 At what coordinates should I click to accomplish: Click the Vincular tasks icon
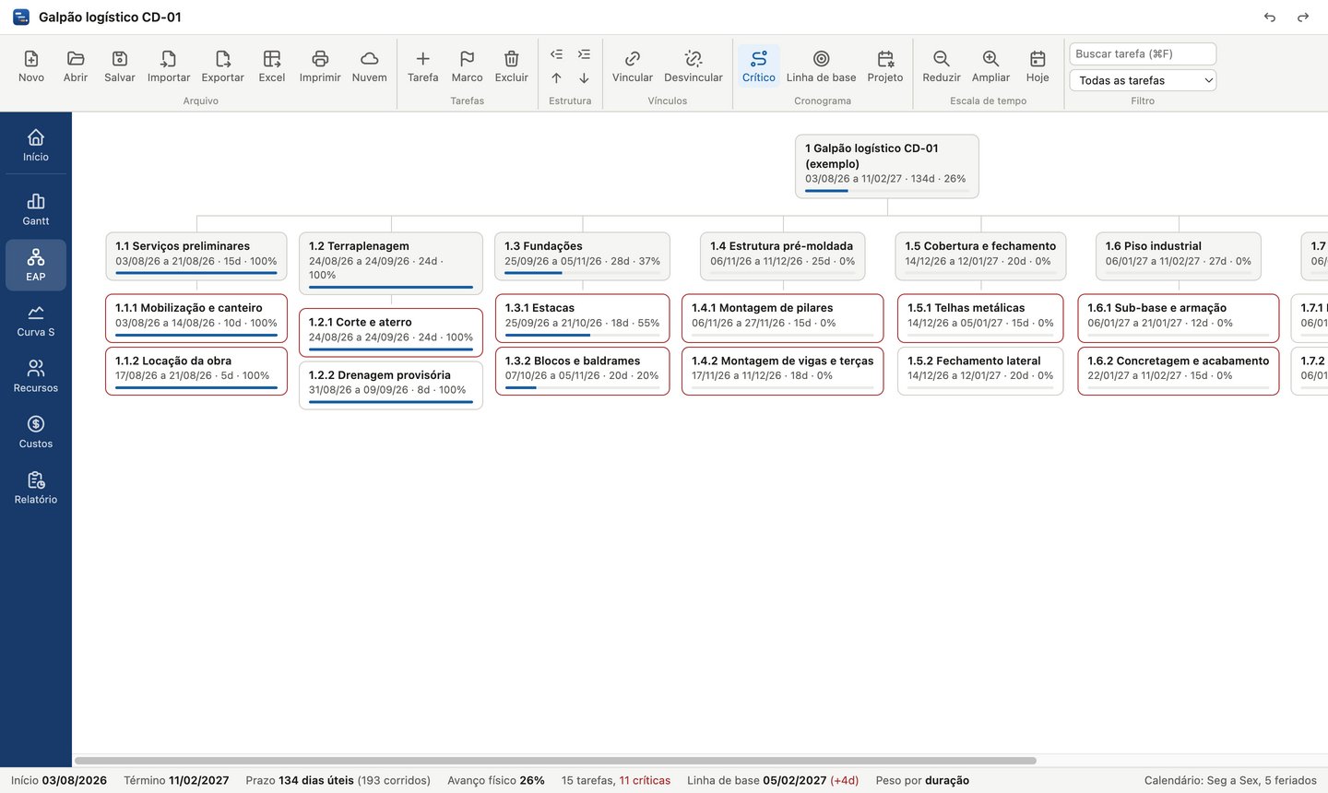633,65
